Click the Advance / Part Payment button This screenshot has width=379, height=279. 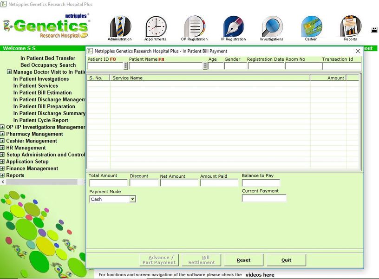pos(159,260)
